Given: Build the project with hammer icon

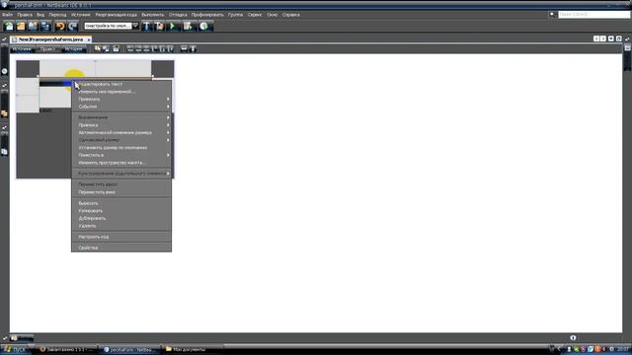Looking at the screenshot, I should pos(147,27).
